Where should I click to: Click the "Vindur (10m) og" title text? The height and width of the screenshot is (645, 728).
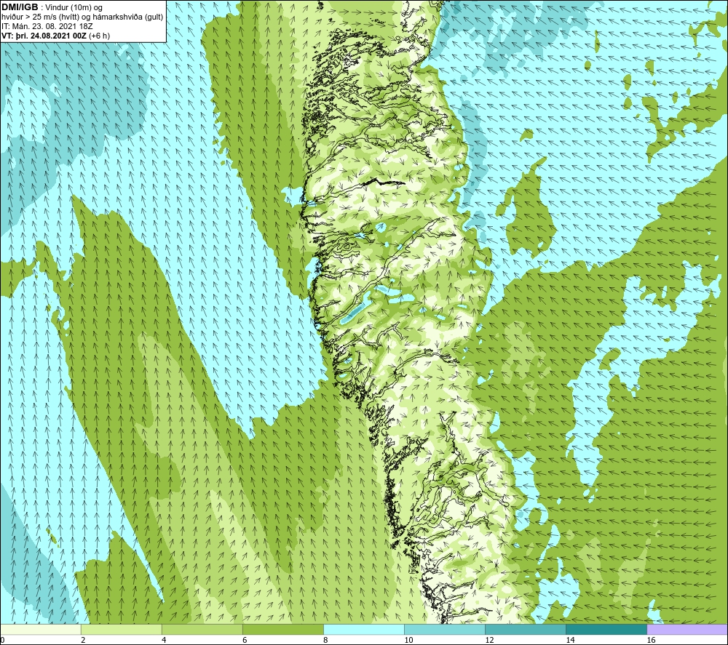[75, 7]
